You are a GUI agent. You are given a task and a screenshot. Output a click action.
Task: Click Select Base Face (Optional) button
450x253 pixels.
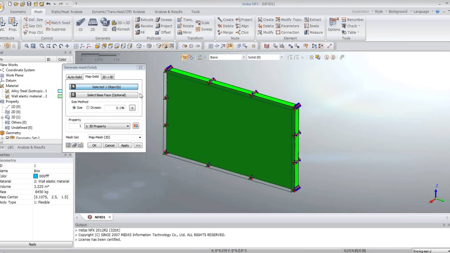pyautogui.click(x=104, y=95)
